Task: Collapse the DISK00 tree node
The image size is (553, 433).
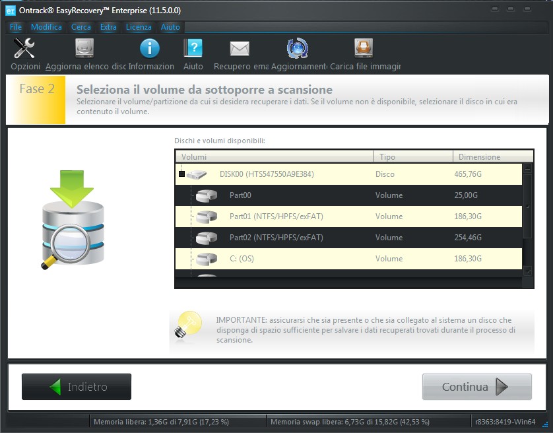Action: [181, 174]
